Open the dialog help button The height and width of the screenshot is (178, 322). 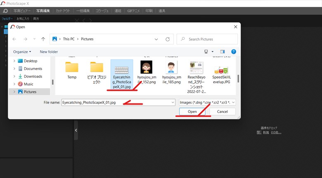pyautogui.click(x=234, y=52)
